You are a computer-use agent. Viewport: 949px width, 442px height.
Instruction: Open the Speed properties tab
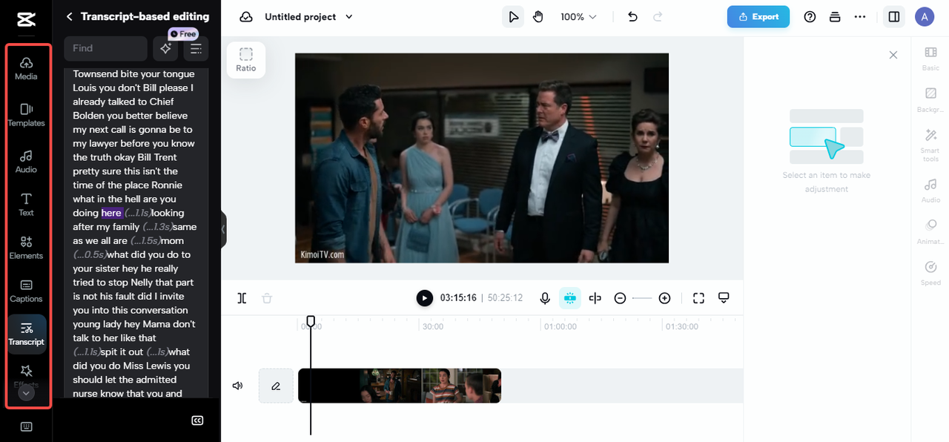click(x=930, y=273)
